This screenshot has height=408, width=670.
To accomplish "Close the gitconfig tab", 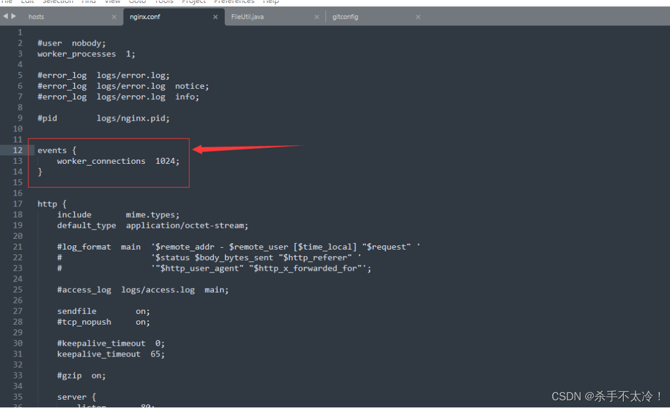I will coord(418,17).
